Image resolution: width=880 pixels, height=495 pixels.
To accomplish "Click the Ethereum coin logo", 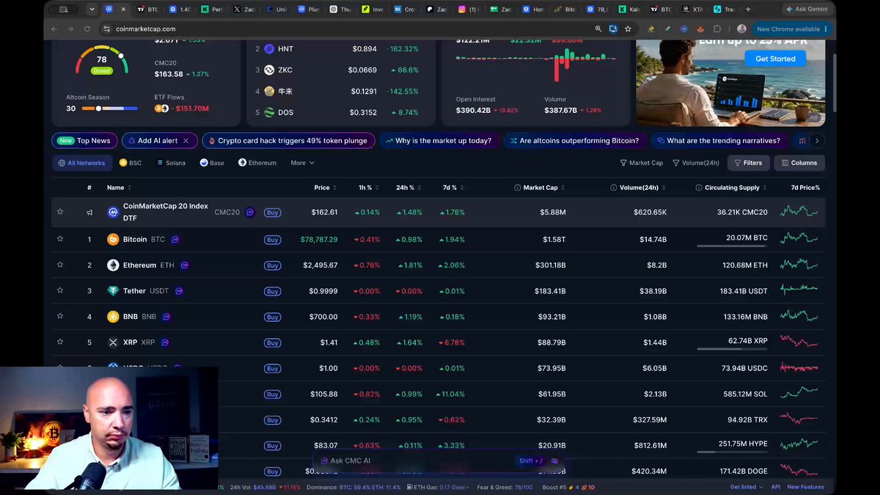I will [113, 265].
